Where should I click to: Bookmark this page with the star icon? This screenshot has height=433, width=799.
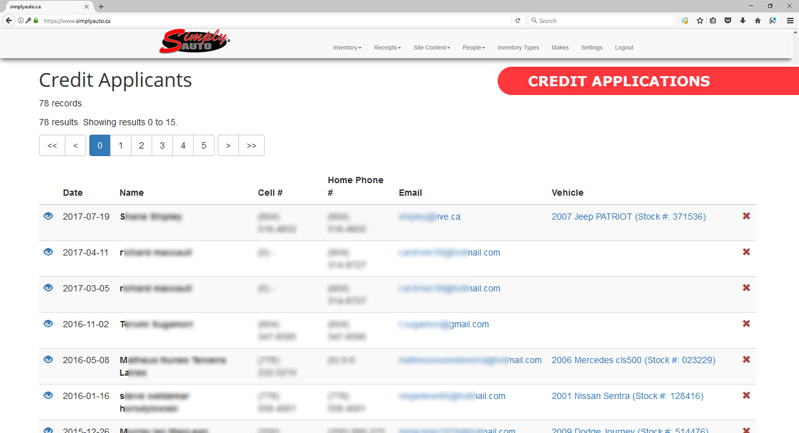(x=700, y=21)
